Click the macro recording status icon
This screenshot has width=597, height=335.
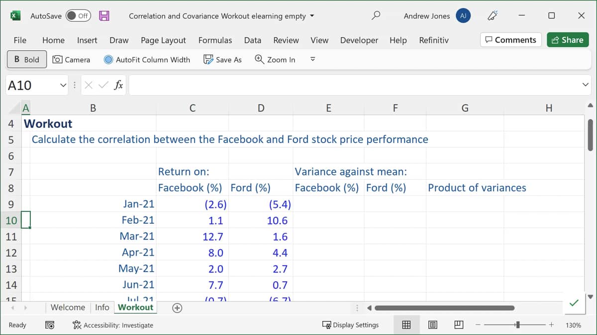pos(50,325)
